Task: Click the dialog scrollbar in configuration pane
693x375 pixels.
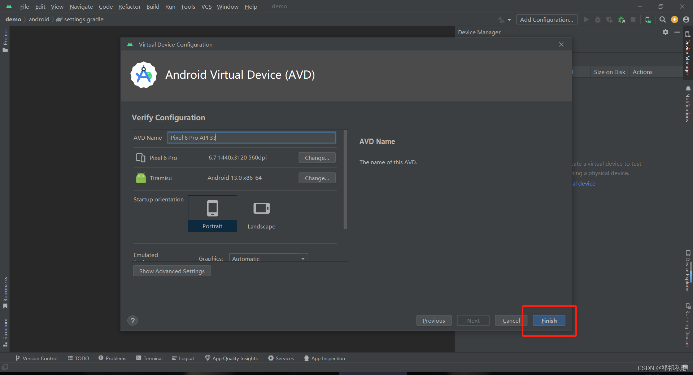Action: pos(345,179)
